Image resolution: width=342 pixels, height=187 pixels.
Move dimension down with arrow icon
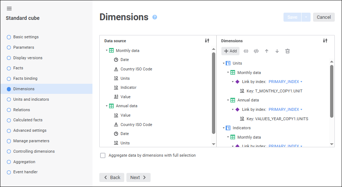[x=277, y=51]
